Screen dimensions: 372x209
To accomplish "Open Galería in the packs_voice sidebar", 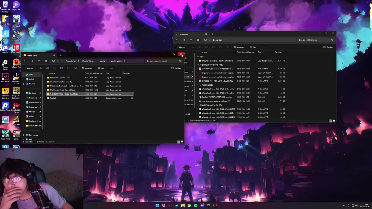I will click(32, 79).
